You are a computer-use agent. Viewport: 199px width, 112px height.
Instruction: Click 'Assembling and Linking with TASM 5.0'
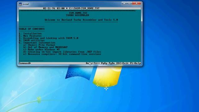point(51,38)
